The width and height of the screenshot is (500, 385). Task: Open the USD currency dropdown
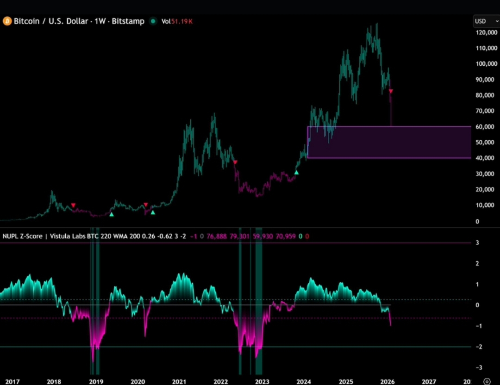pos(483,21)
